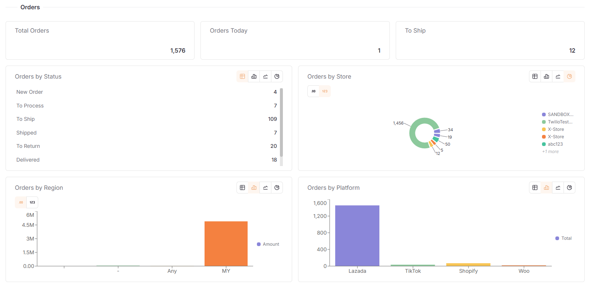Show Orders by Store as bar chart
Screen dimensions: 591x285
tap(546, 76)
